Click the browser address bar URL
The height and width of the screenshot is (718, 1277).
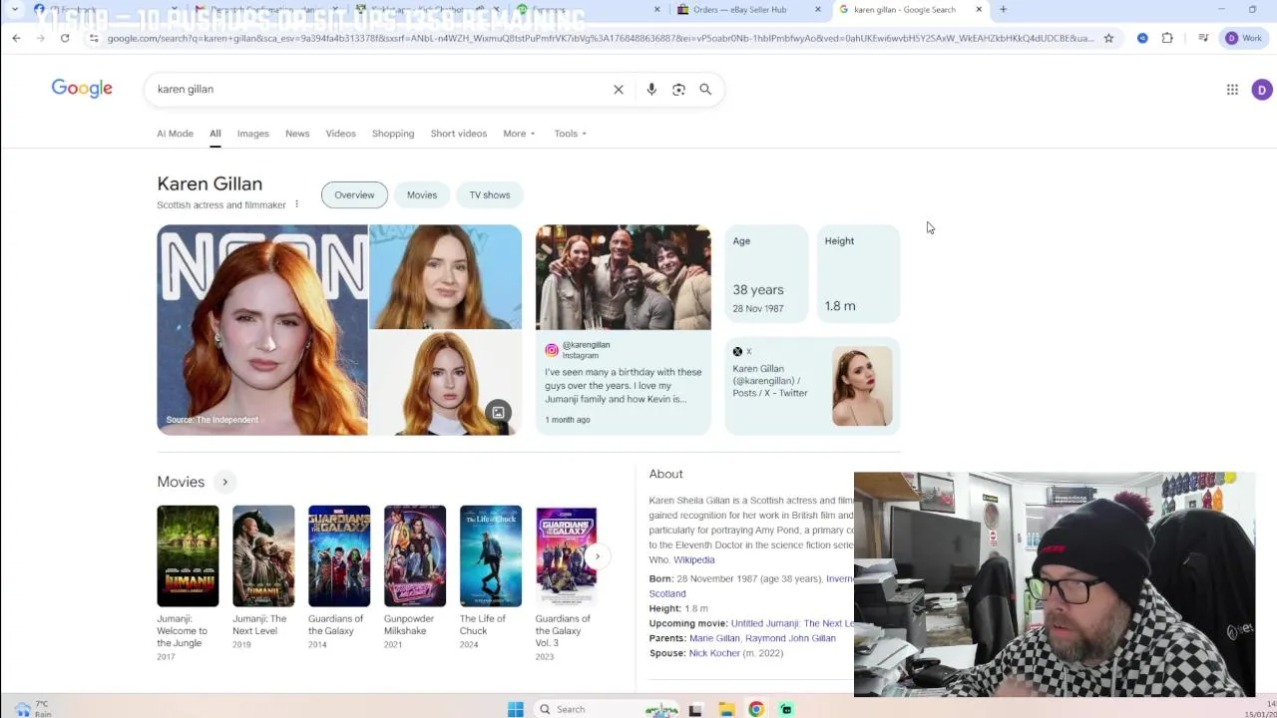tap(599, 38)
